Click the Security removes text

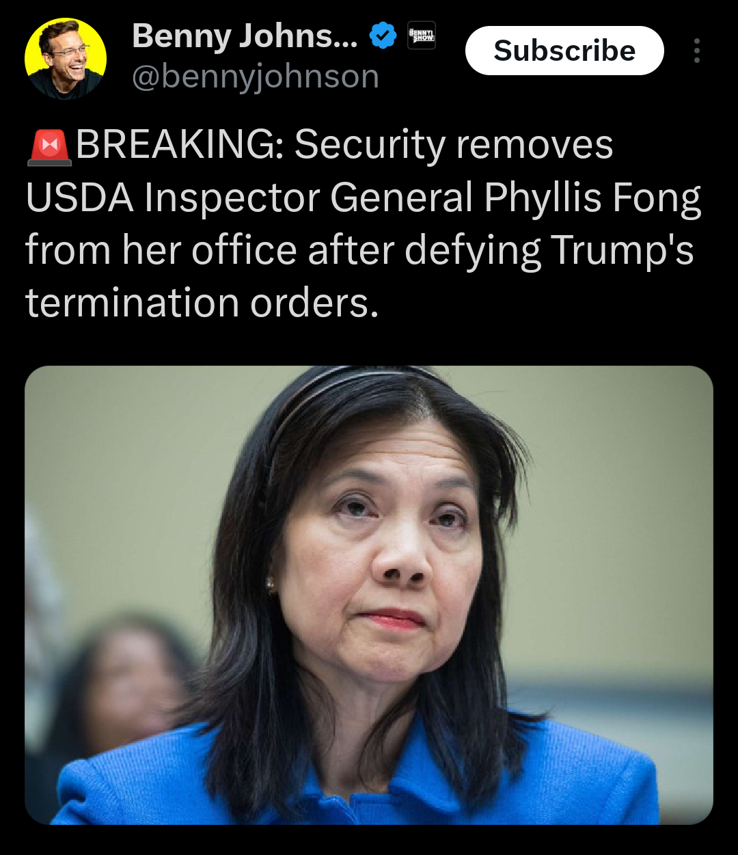(454, 146)
